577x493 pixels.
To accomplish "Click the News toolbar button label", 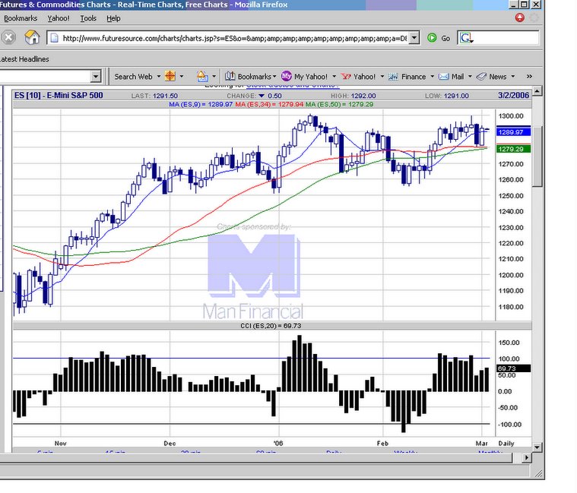I will point(497,77).
